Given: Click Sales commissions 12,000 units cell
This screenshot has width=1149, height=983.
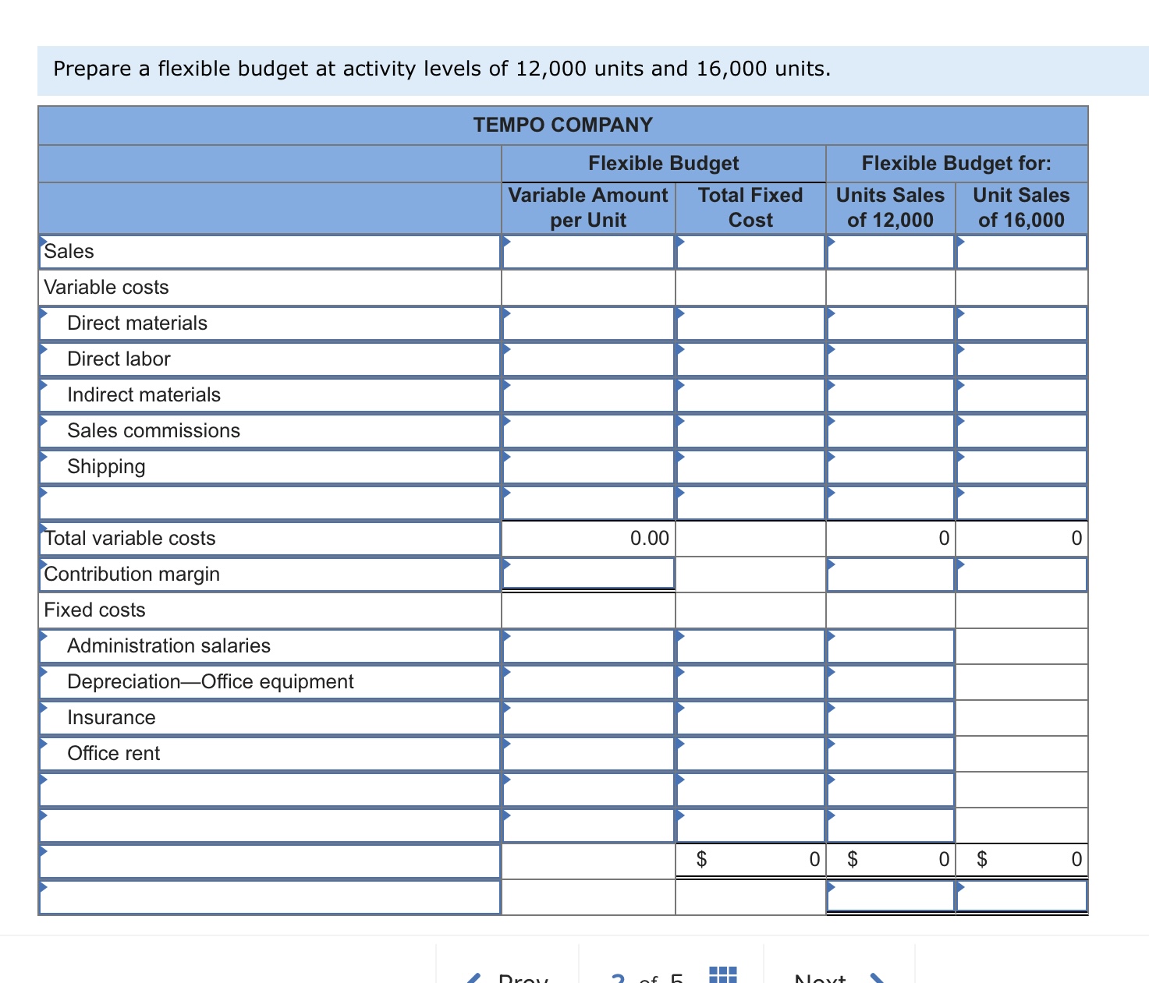Looking at the screenshot, I should pyautogui.click(x=891, y=431).
